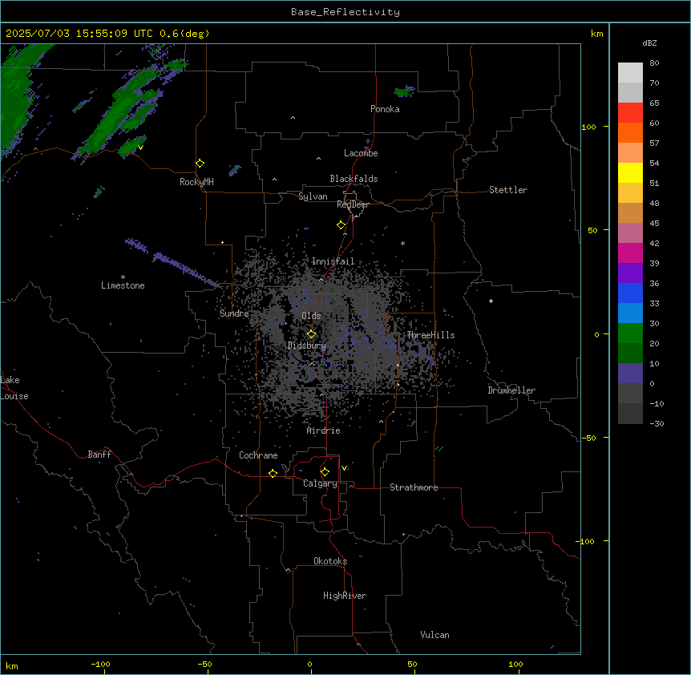
Task: Select the bright green 20-30 dBZ swatch
Action: click(630, 333)
